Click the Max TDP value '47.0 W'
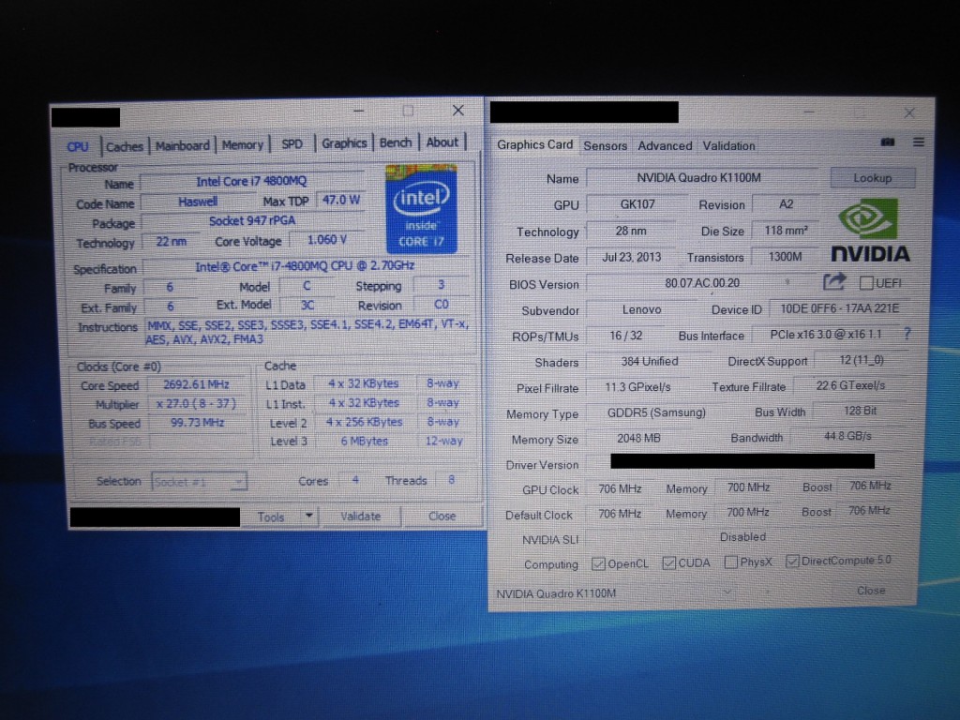This screenshot has height=720, width=960. tap(341, 201)
